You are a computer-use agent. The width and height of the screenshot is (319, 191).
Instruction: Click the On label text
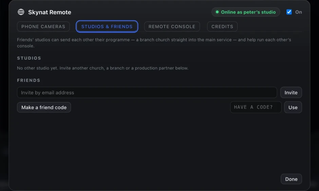[298, 12]
